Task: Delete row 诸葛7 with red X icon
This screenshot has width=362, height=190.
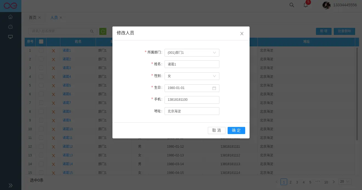Action: (53, 103)
